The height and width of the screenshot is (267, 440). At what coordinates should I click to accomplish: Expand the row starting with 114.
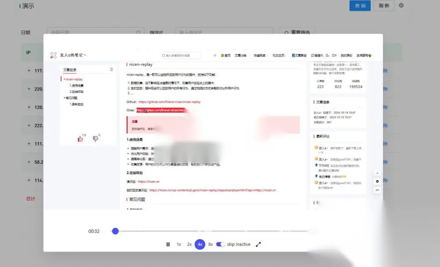point(29,180)
